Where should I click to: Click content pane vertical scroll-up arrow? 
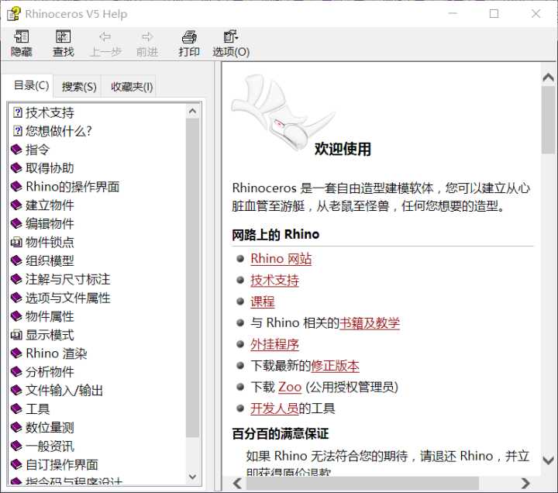(548, 77)
